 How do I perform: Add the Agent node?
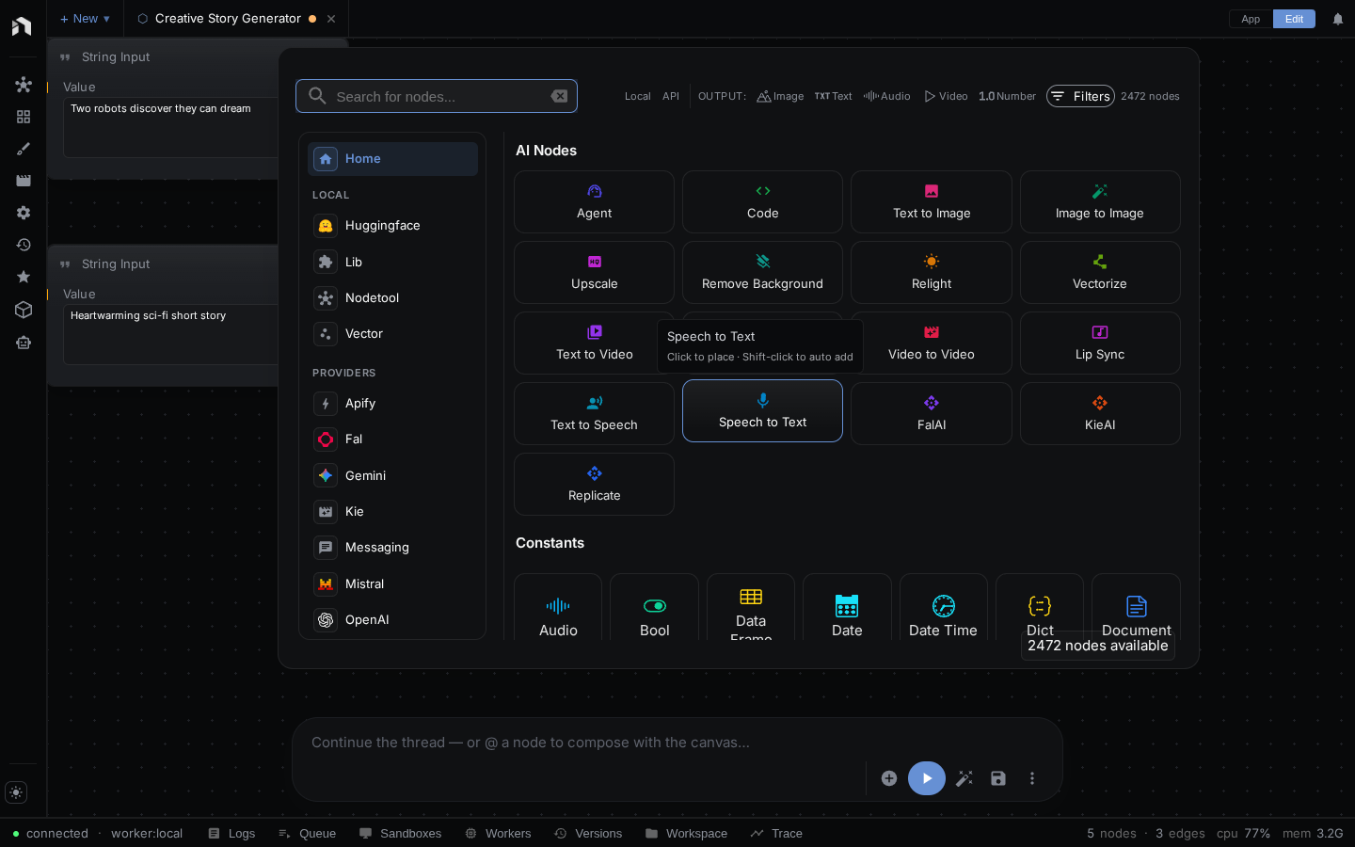point(594,201)
